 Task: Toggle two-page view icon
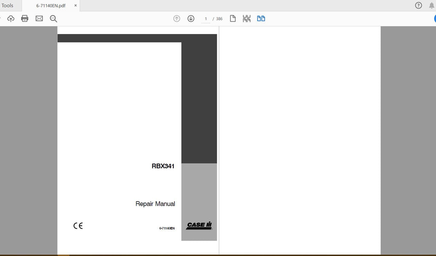point(261,19)
